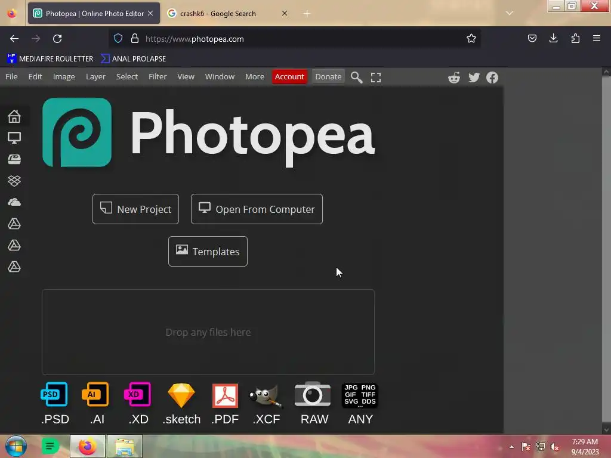The height and width of the screenshot is (458, 611).
Task: Click the muted volume tray icon
Action: tap(554, 447)
